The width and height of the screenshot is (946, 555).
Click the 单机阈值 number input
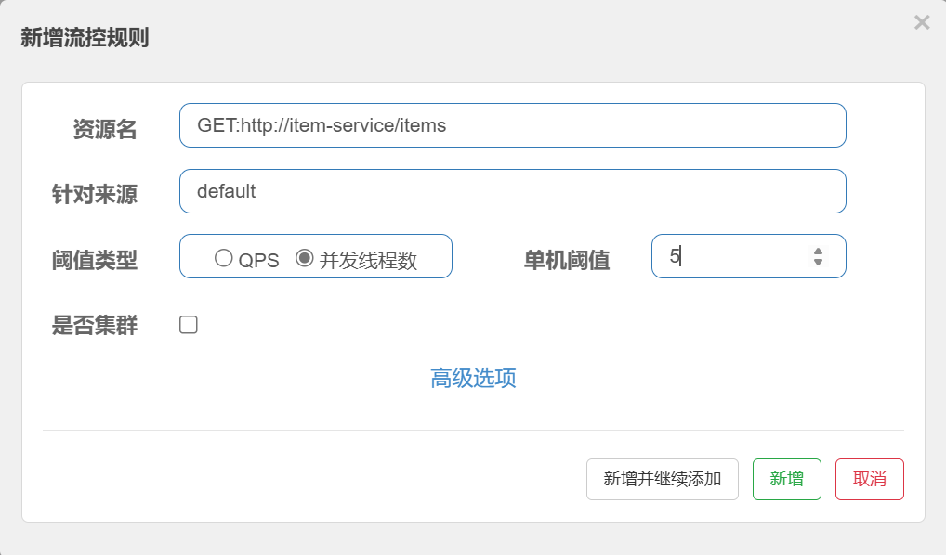tap(734, 256)
